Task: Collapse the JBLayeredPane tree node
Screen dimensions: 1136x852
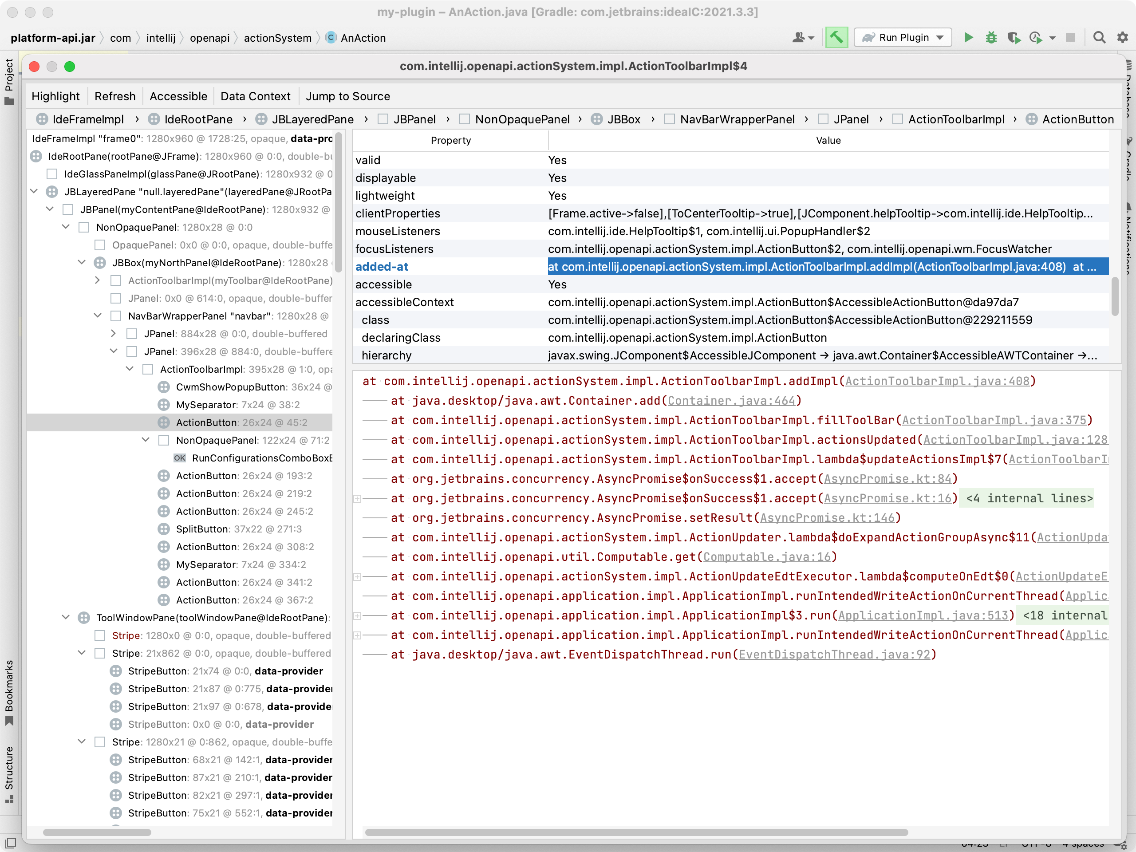Action: pos(34,192)
